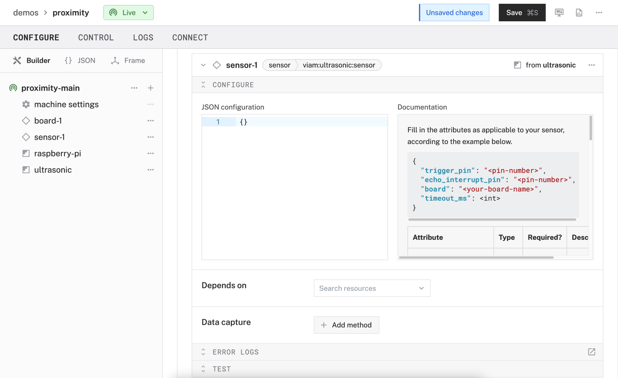Screen dimensions: 618x378
Task: Open the Live status dropdown
Action: pos(128,13)
